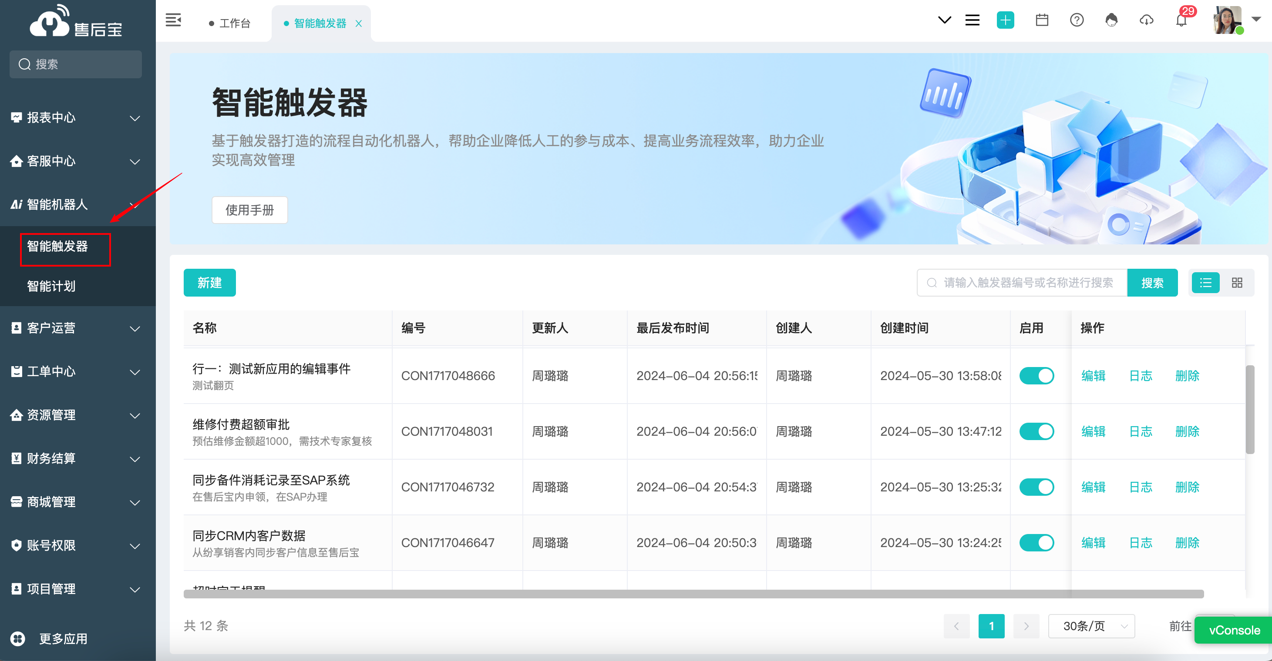Click the three-line list icon in top bar
Viewport: 1272px width, 661px height.
(972, 20)
